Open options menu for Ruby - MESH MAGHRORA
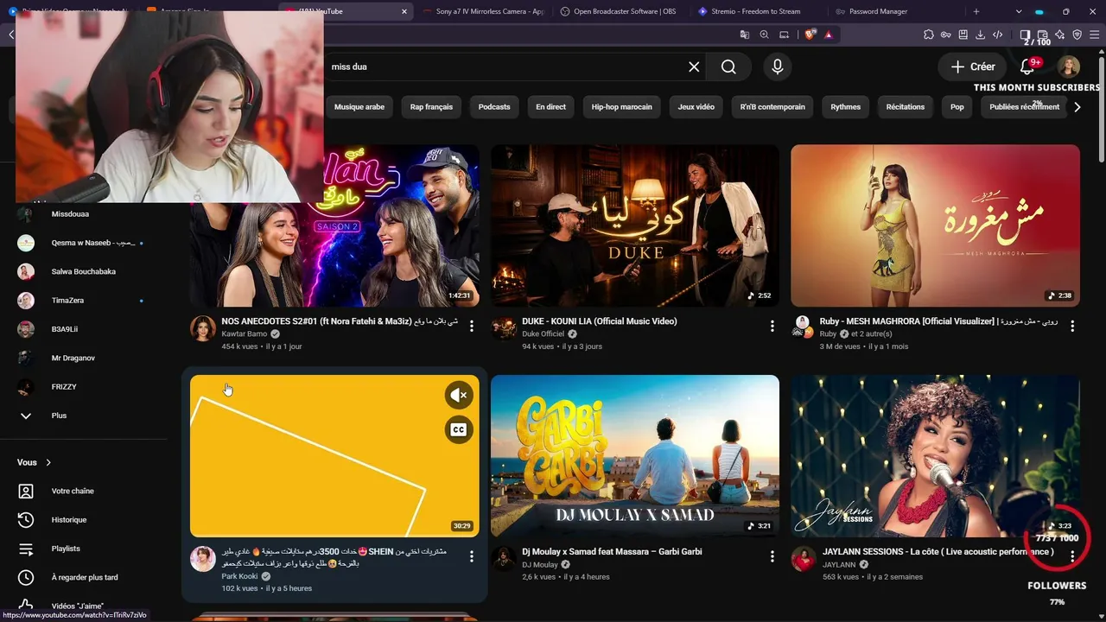The width and height of the screenshot is (1106, 622). pyautogui.click(x=1072, y=326)
